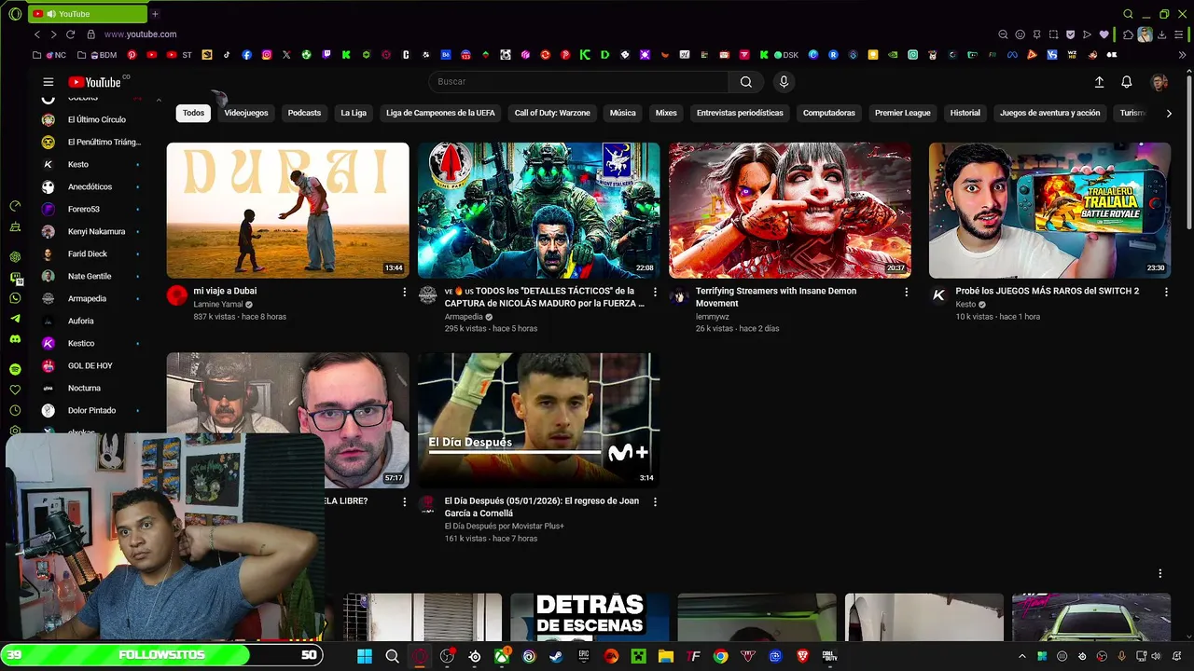
Task: Open Pinterest bookmark in bookmarks bar
Action: click(x=132, y=55)
